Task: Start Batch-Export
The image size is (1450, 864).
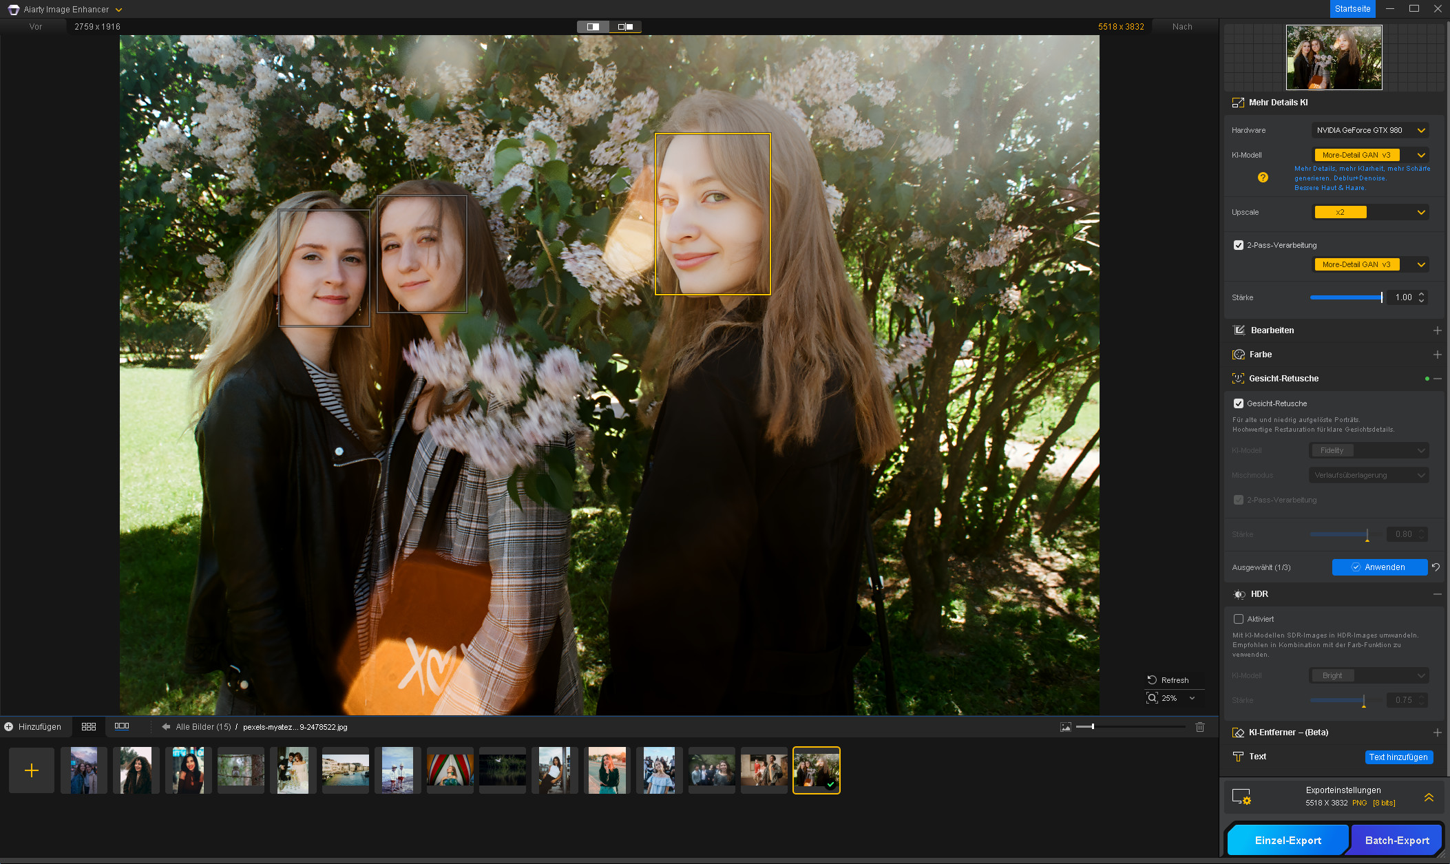Action: 1397,840
